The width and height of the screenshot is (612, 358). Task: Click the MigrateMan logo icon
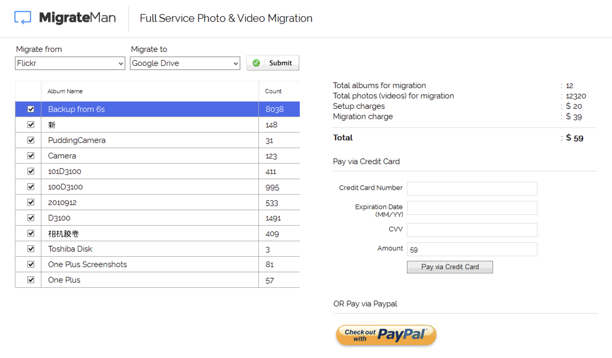tap(23, 17)
